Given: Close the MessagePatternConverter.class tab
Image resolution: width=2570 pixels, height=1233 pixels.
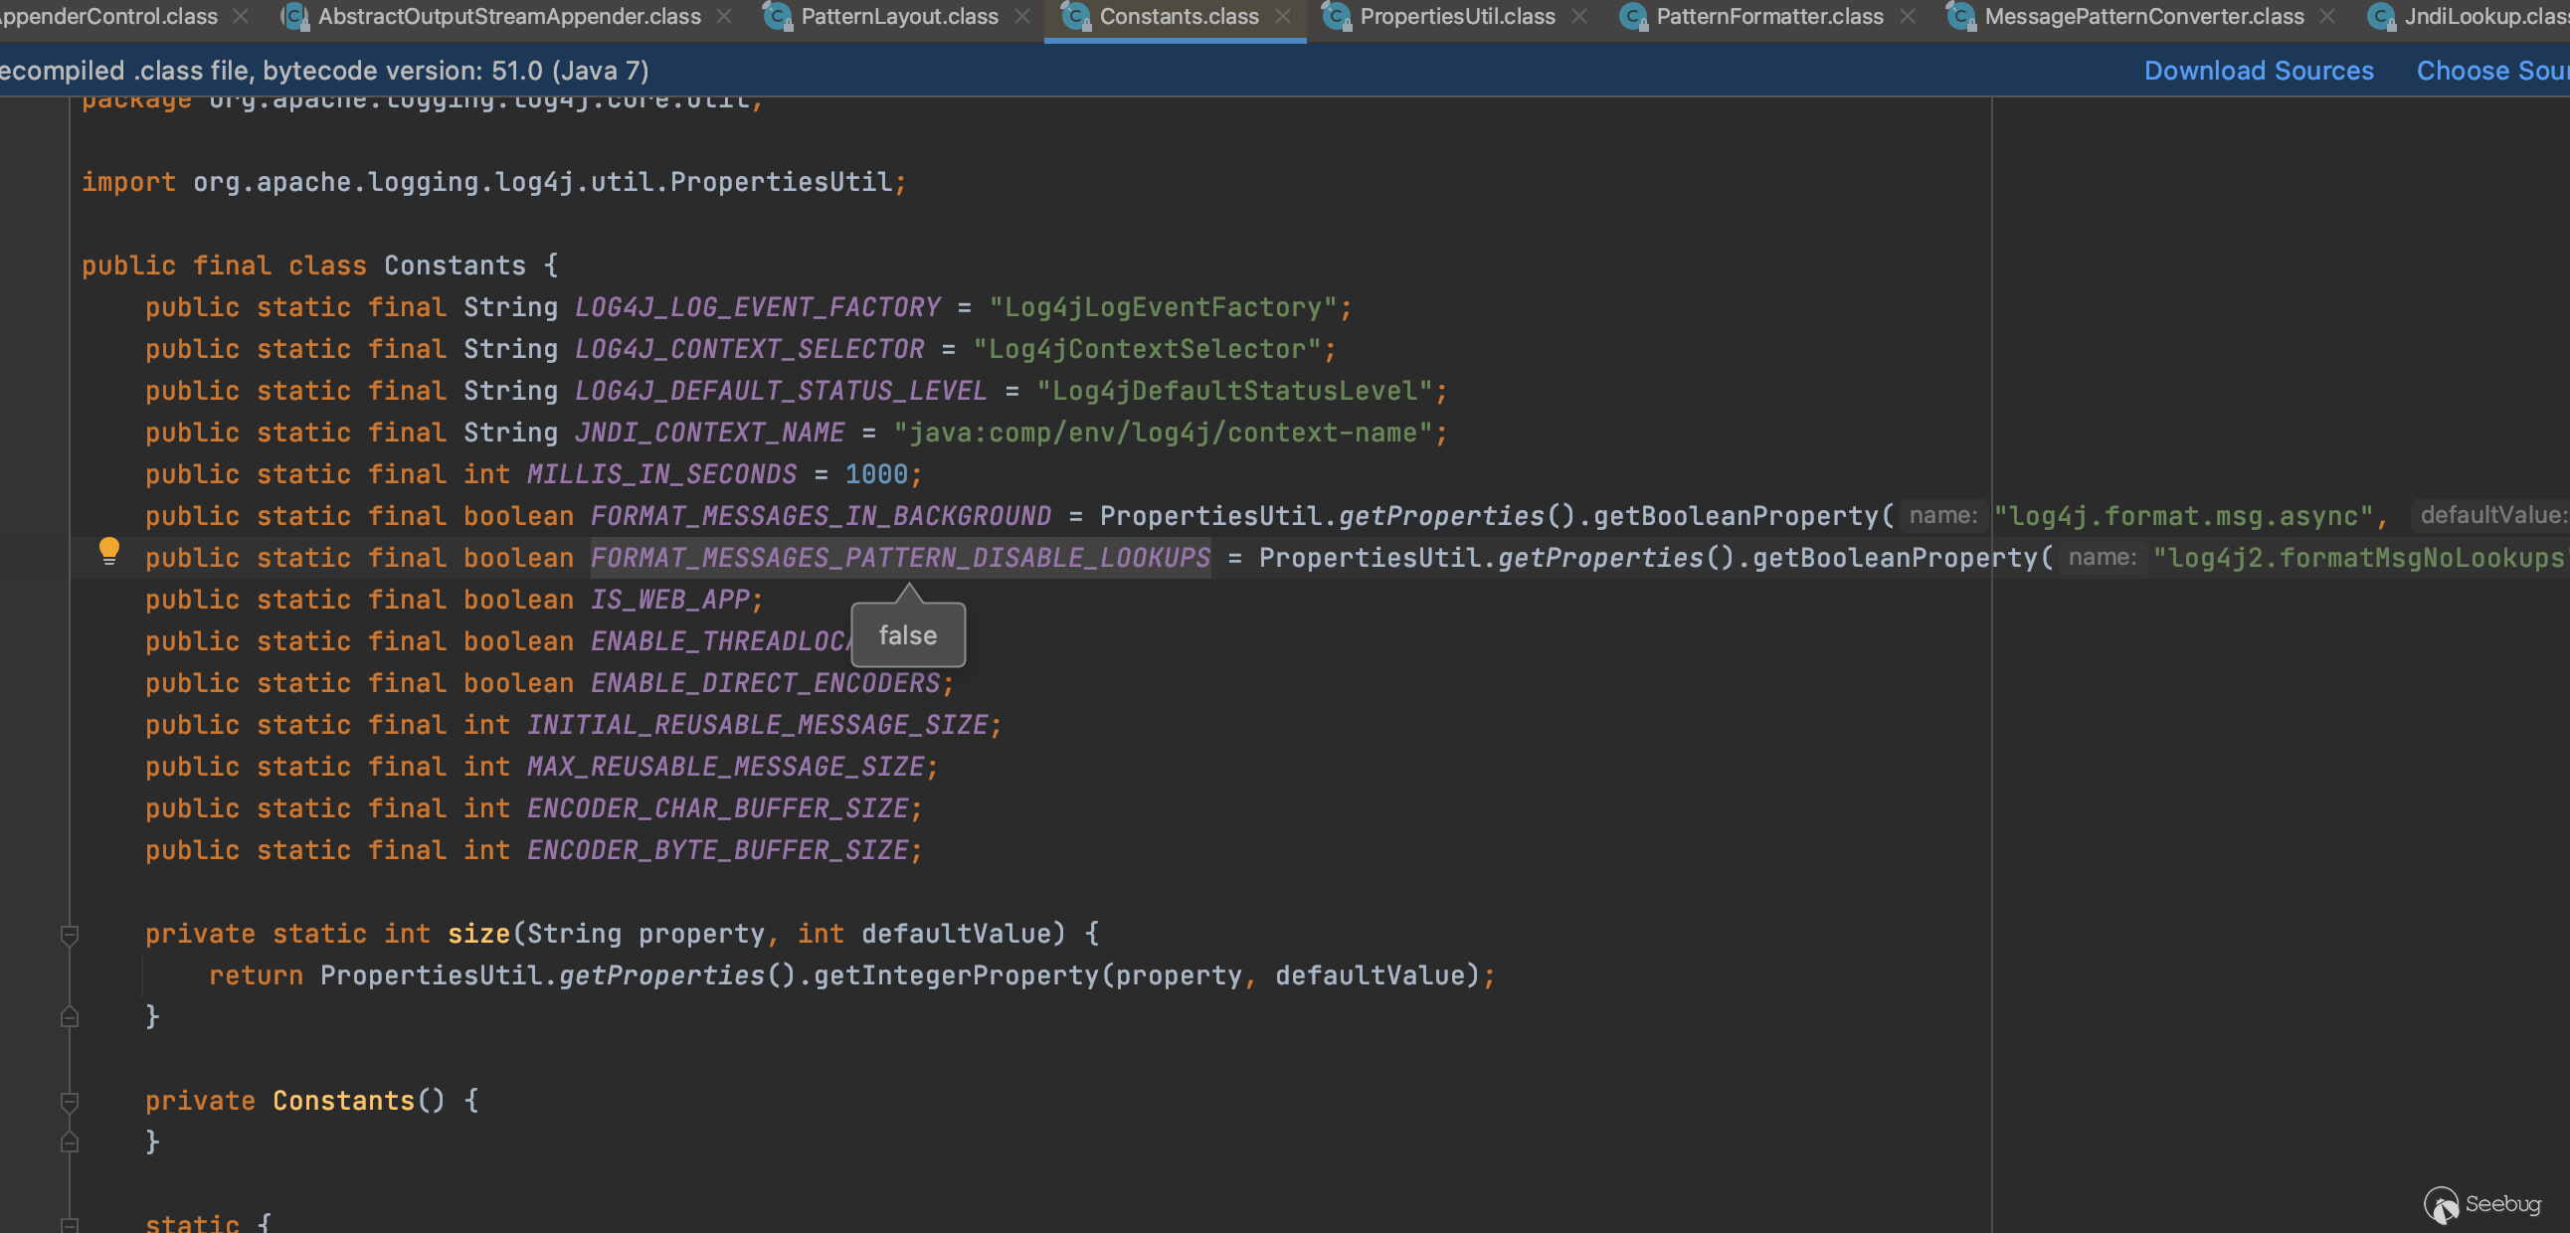Looking at the screenshot, I should click(2327, 17).
